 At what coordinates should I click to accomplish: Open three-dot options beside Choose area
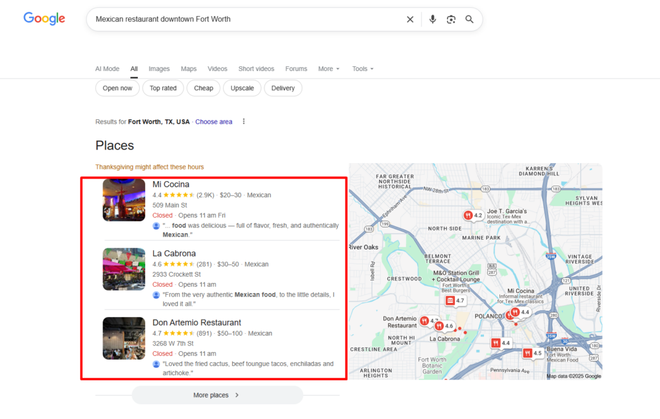coord(244,122)
